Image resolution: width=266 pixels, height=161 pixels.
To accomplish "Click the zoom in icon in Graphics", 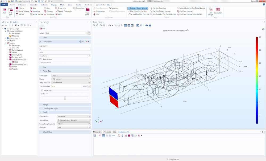I will point(94,26).
